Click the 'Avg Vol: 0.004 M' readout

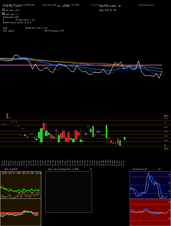coord(110,6)
